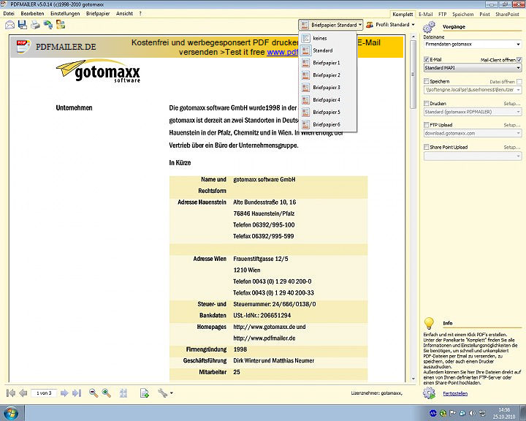Enable the Drucken checkbox
Viewport: 526px width, 421px height.
427,103
